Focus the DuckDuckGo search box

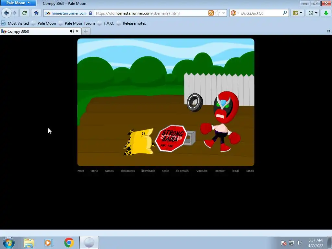pyautogui.click(x=261, y=13)
